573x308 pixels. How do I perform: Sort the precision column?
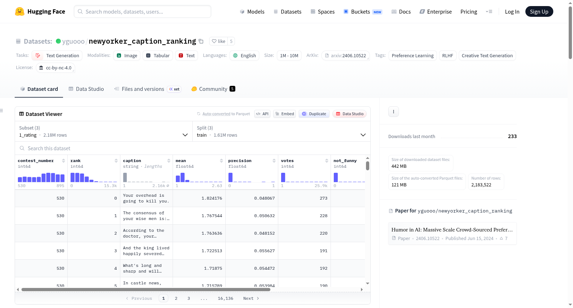pyautogui.click(x=274, y=161)
